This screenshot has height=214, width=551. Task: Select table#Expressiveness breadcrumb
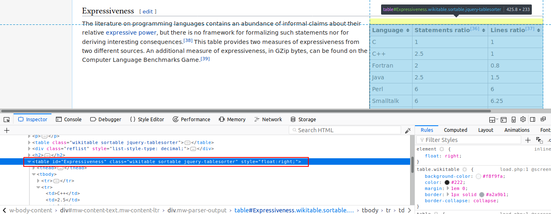click(294, 210)
